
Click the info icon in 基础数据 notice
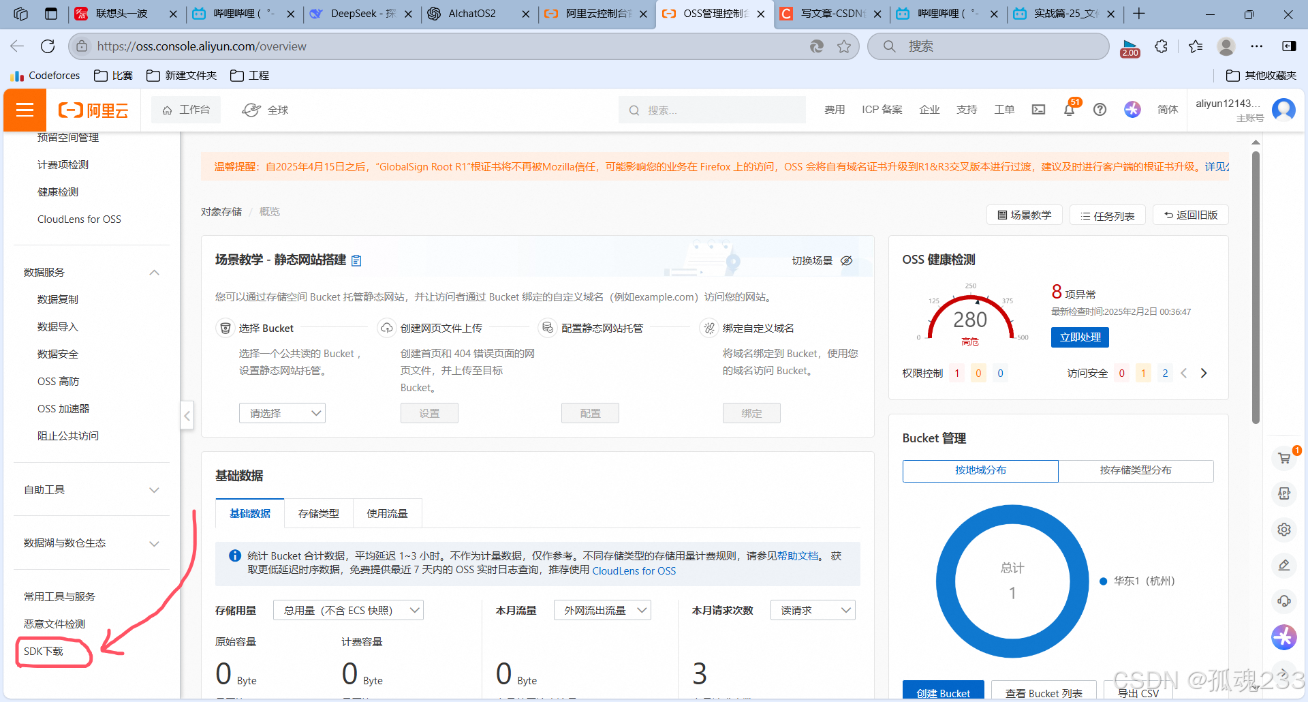[x=235, y=555]
